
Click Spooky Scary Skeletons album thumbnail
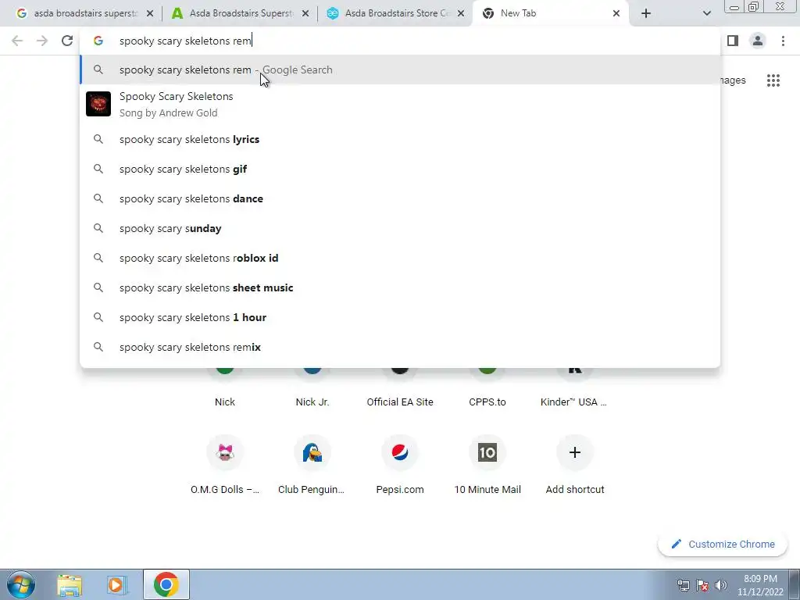[x=98, y=104]
